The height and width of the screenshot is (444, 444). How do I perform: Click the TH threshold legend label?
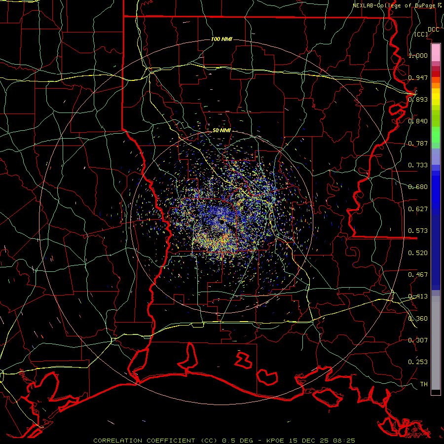coord(424,384)
